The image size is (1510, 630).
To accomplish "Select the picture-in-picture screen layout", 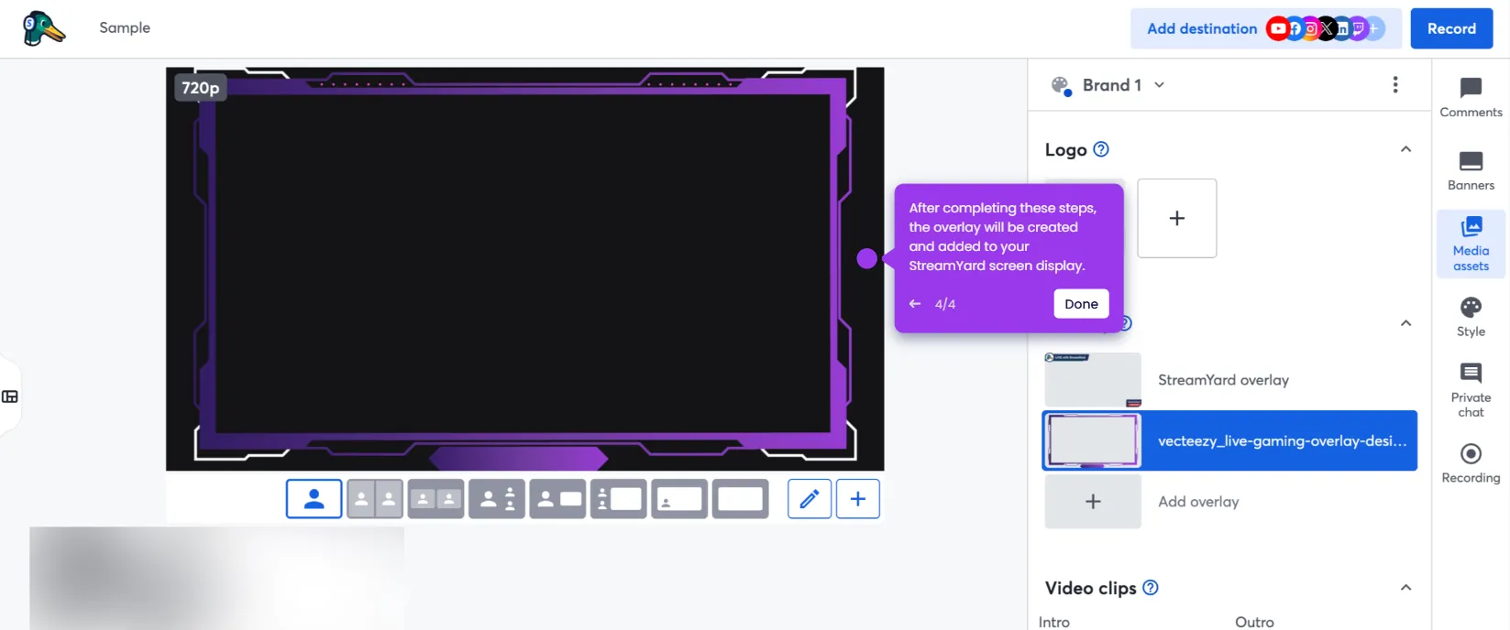I will click(679, 499).
